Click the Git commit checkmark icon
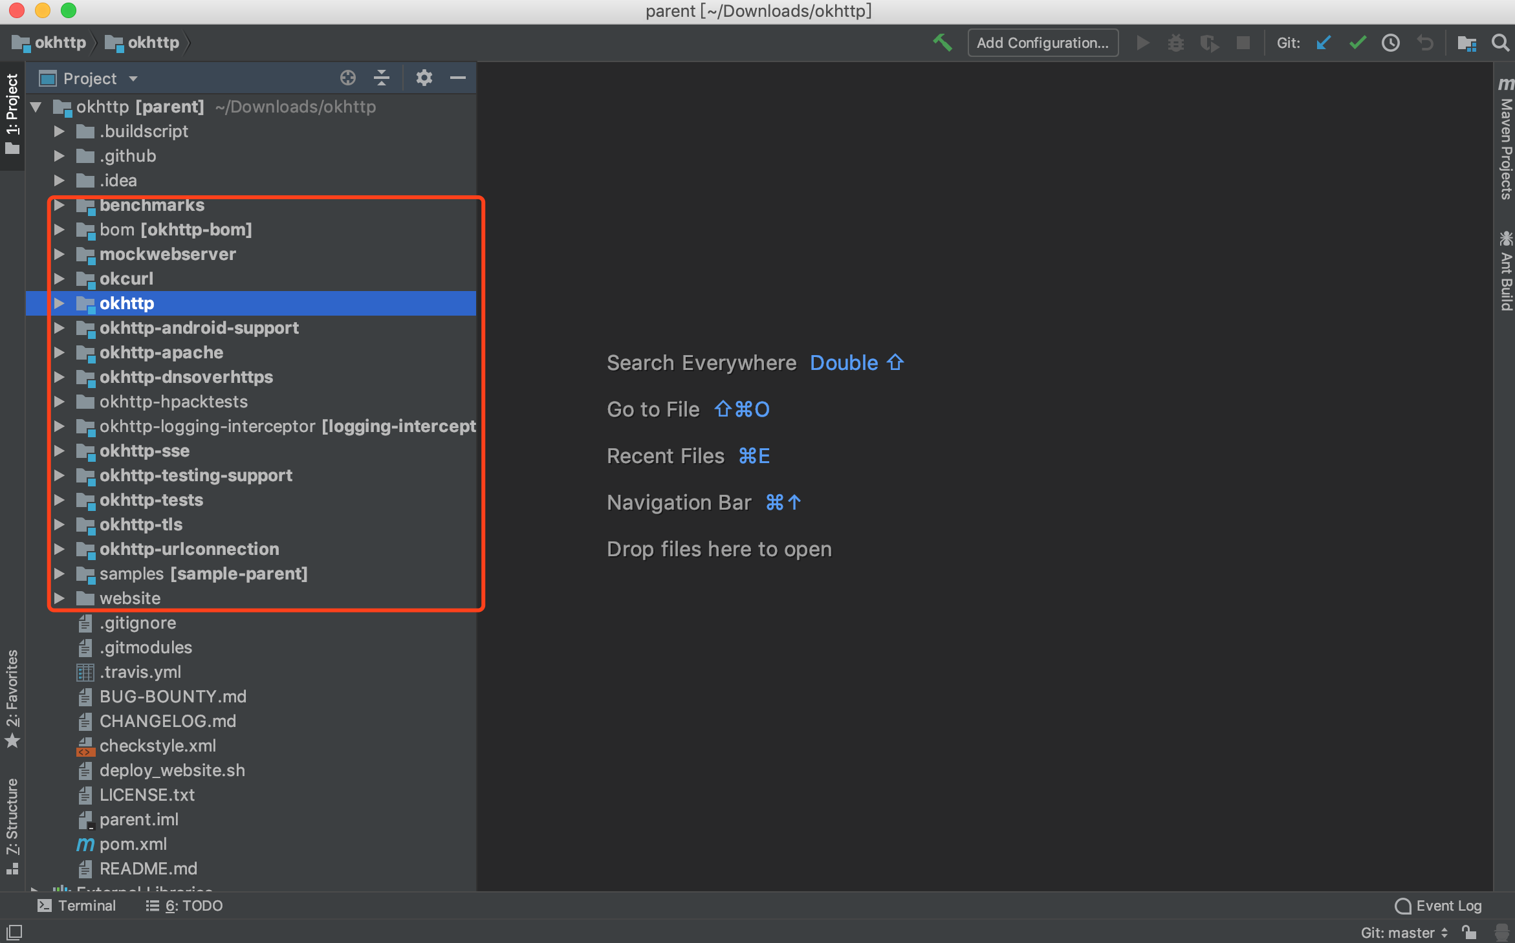This screenshot has height=943, width=1515. tap(1357, 43)
